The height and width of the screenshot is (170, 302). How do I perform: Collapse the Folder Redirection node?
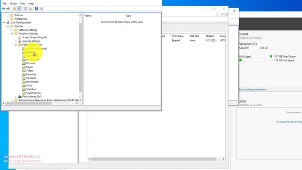coord(16,45)
